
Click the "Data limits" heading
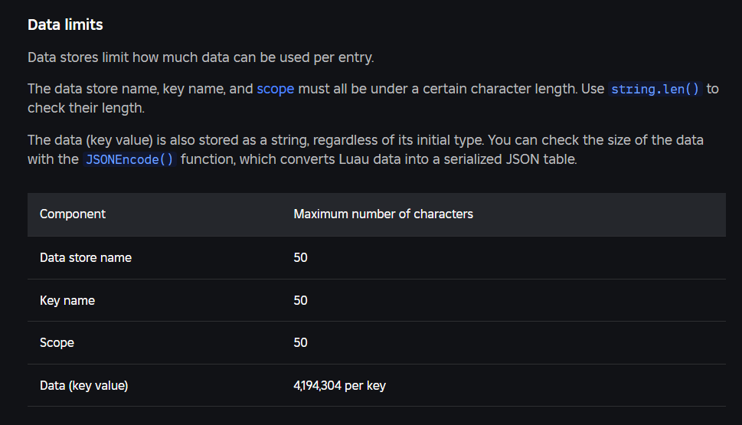click(x=65, y=25)
